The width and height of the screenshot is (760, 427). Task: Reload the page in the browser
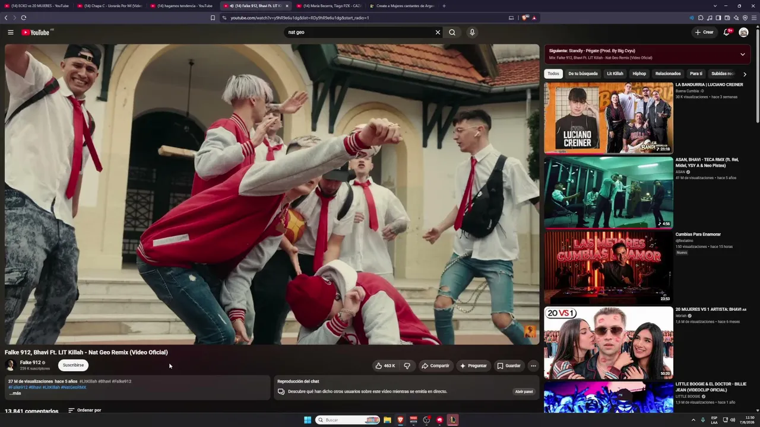coord(24,18)
